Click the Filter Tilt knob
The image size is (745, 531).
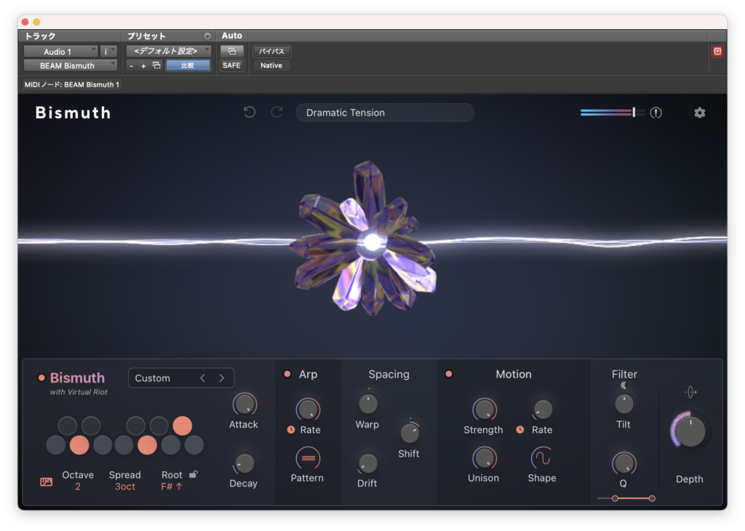click(x=624, y=404)
